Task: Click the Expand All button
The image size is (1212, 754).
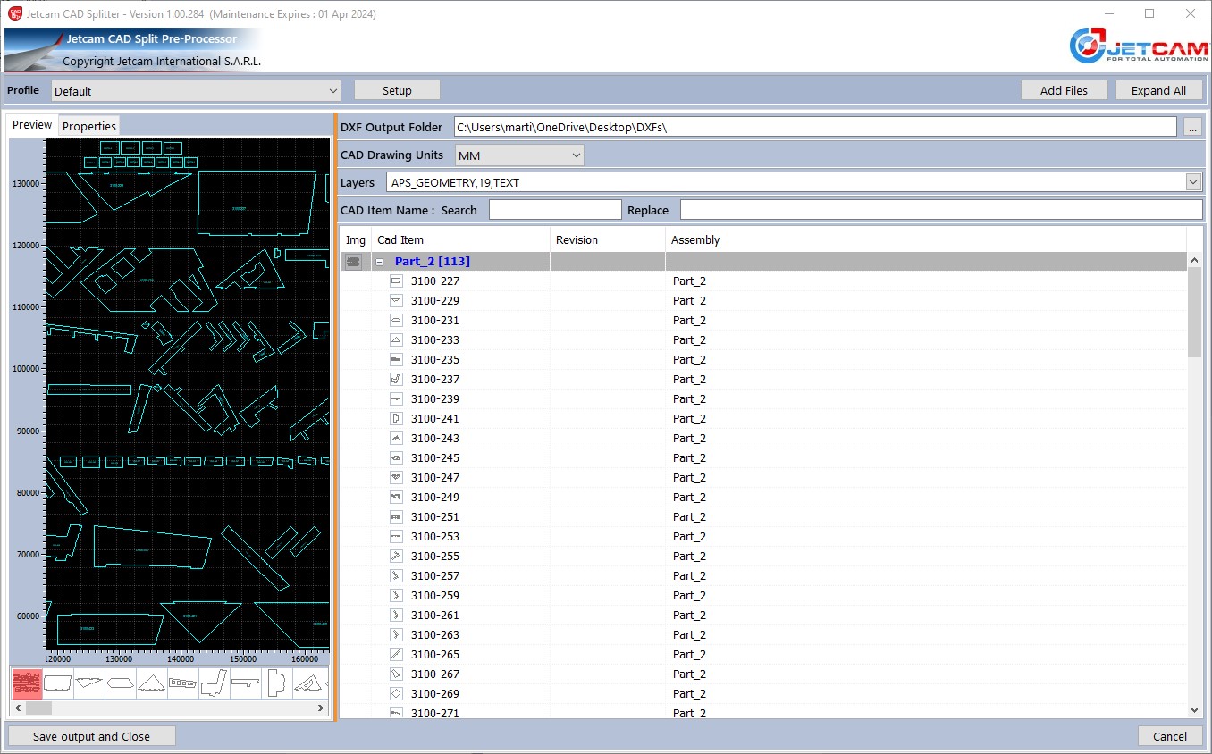Action: tap(1158, 90)
